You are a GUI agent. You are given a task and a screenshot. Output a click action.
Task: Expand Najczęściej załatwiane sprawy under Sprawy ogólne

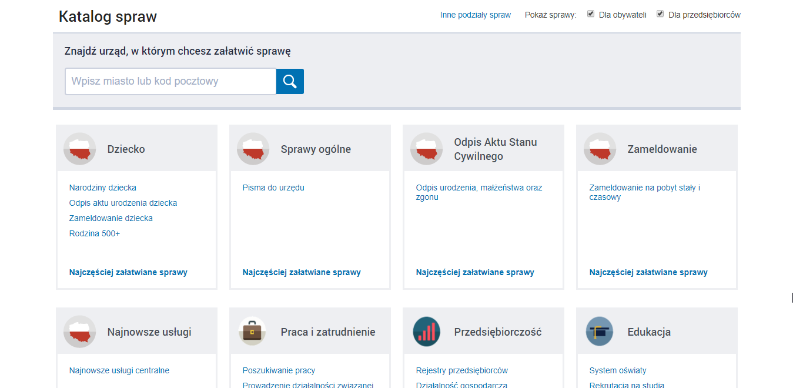[x=302, y=272]
